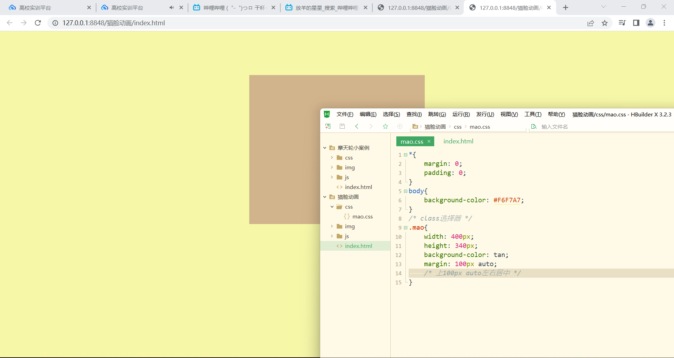This screenshot has width=674, height=358.
Task: Click the mao.css breadcrumb in HBuilder path
Action: (x=480, y=127)
